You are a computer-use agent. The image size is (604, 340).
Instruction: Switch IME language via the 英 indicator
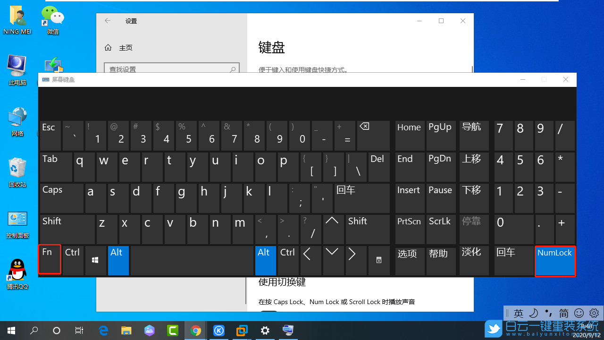pos(519,313)
